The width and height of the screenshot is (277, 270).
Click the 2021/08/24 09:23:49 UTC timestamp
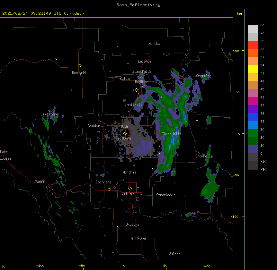click(x=31, y=13)
